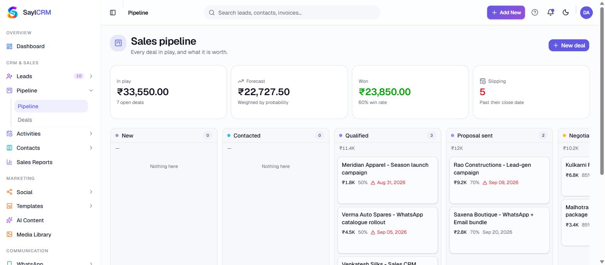The width and height of the screenshot is (605, 265).
Task: Toggle the sidebar panel icon
Action: tap(113, 13)
